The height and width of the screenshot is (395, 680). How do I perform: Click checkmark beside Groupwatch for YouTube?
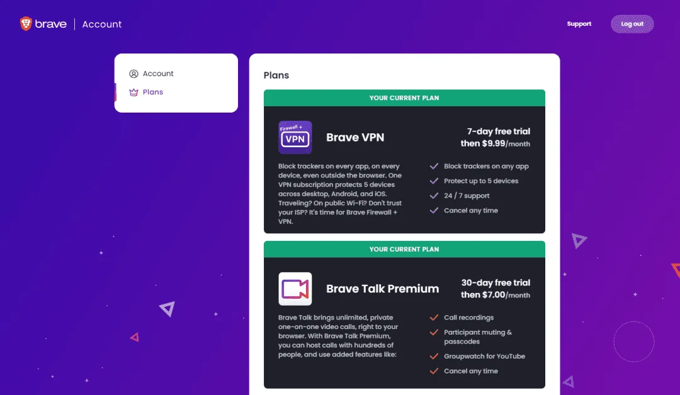pos(434,357)
